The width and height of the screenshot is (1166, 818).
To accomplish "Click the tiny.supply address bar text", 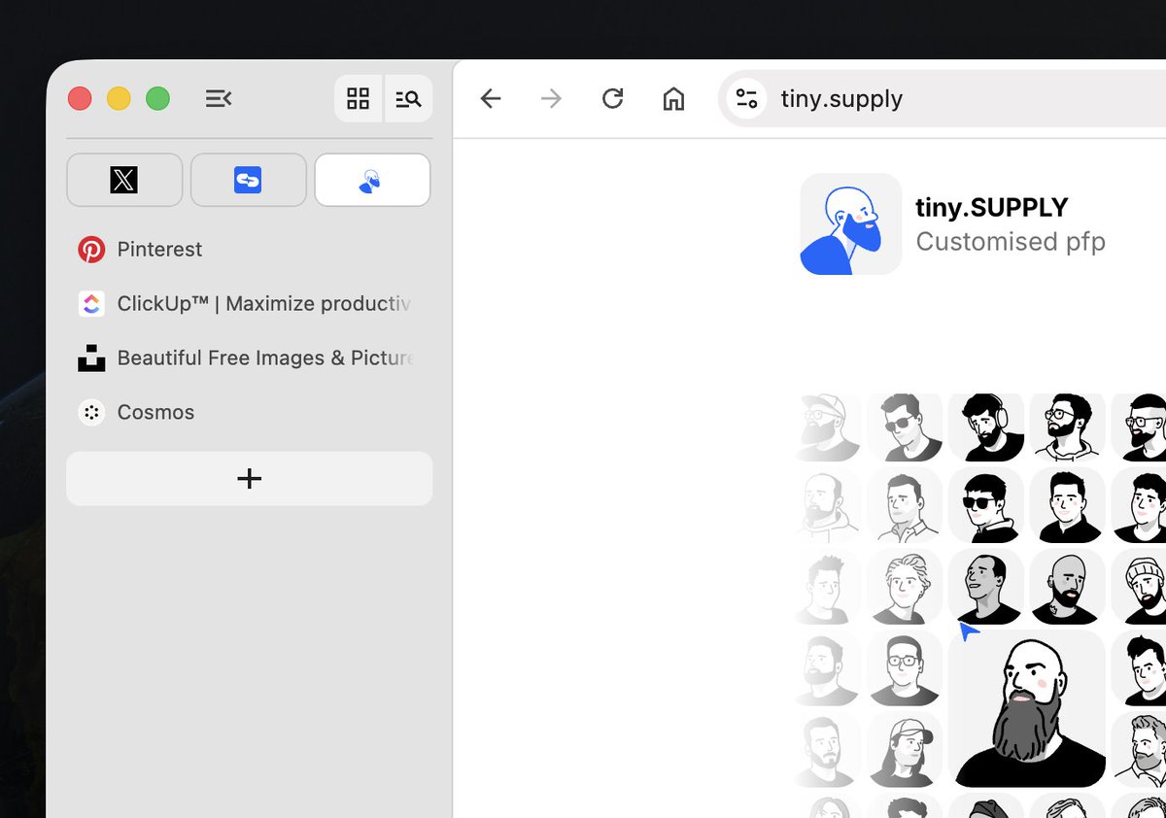I will point(841,98).
